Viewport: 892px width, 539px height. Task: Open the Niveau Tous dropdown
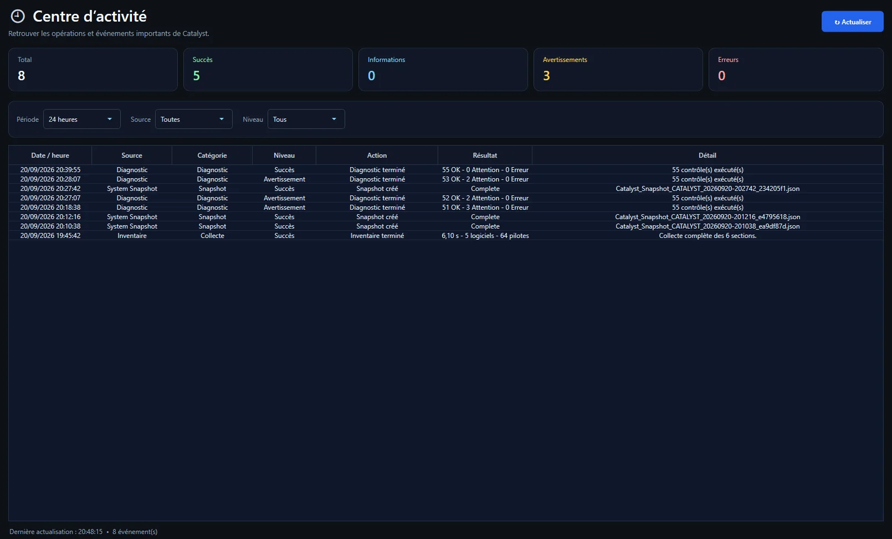point(306,119)
